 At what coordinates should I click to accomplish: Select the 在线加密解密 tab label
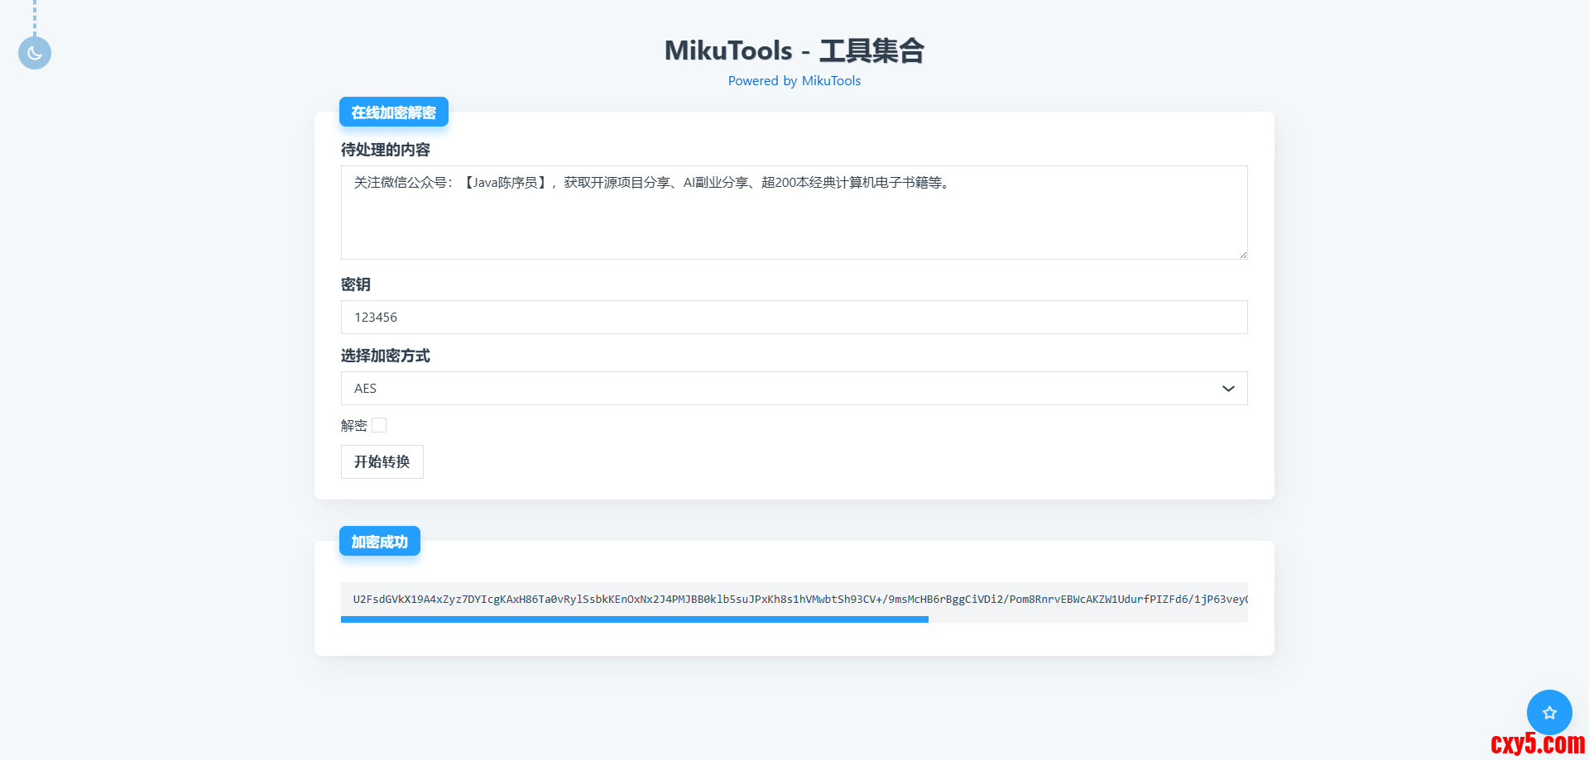click(x=393, y=112)
